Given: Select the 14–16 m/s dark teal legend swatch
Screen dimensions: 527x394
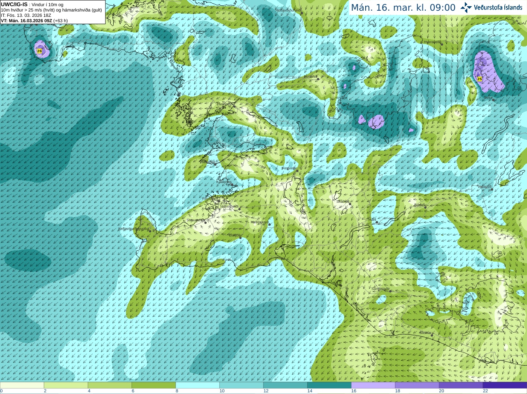Looking at the screenshot, I should tap(329, 385).
